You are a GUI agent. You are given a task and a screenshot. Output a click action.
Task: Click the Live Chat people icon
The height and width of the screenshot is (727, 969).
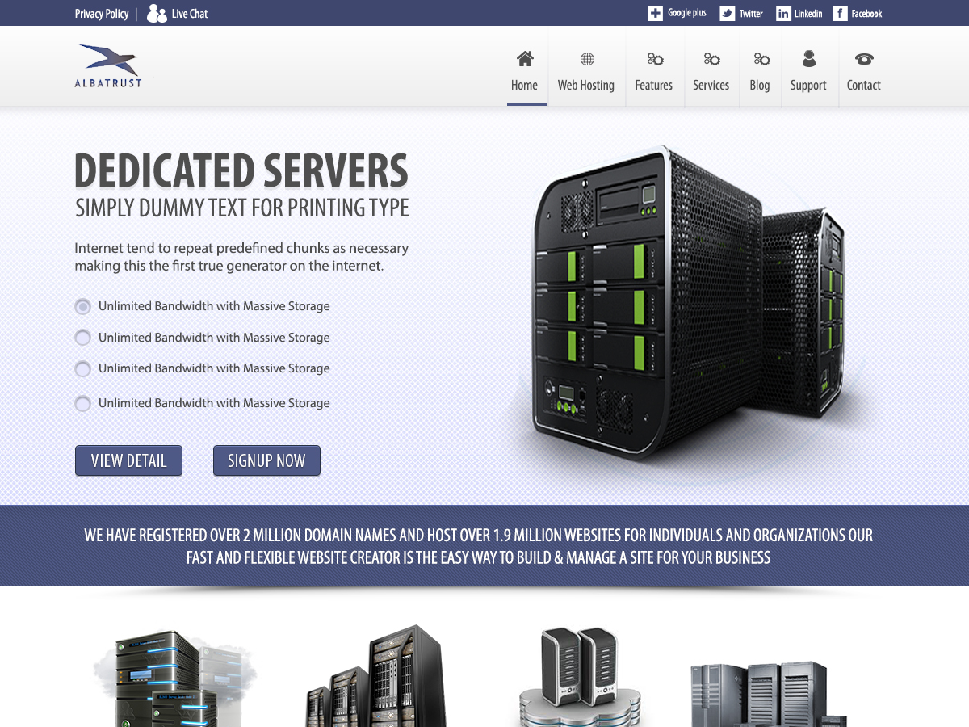pos(157,14)
